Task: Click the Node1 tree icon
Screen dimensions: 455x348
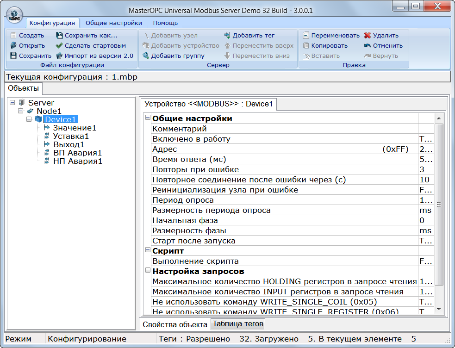Action: [30, 111]
